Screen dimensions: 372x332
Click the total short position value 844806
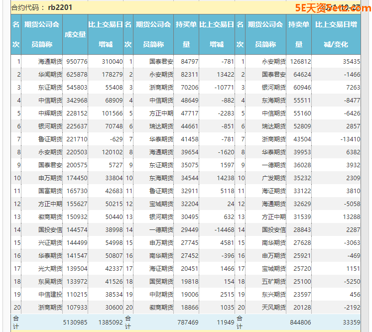click(x=299, y=323)
